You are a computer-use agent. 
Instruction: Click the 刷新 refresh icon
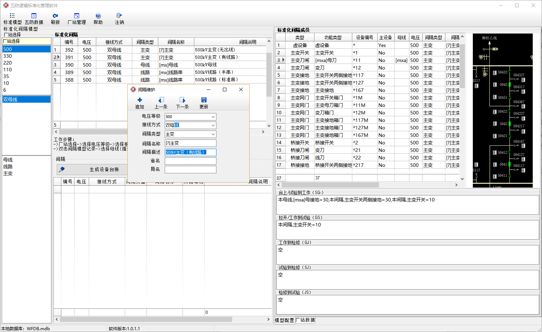click(55, 19)
